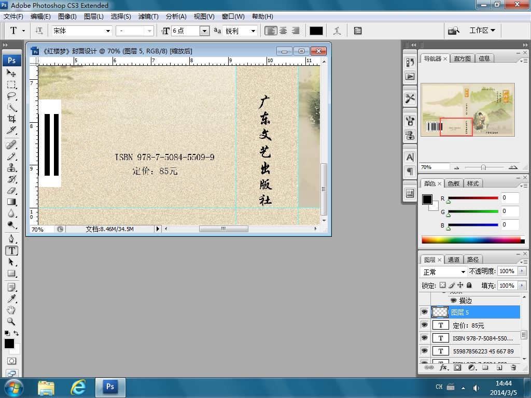Open the font family dropdown 宋体
The width and height of the screenshot is (531, 398).
(108, 31)
